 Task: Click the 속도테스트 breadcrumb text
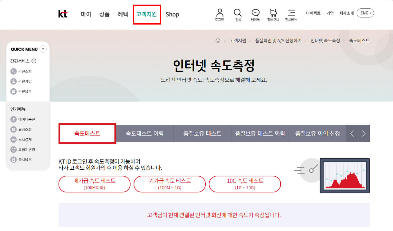pos(359,40)
